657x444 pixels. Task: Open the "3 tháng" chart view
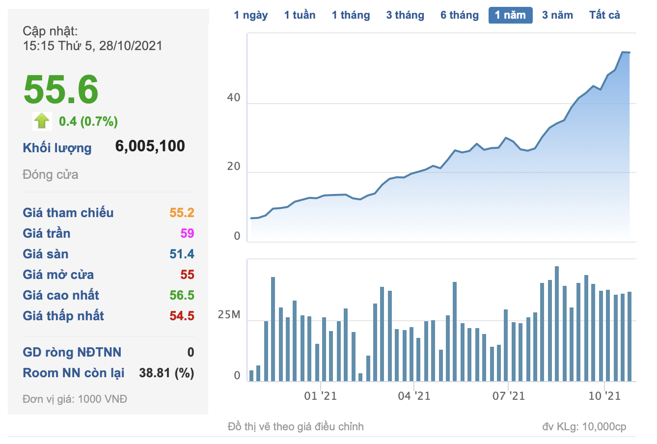pos(405,15)
